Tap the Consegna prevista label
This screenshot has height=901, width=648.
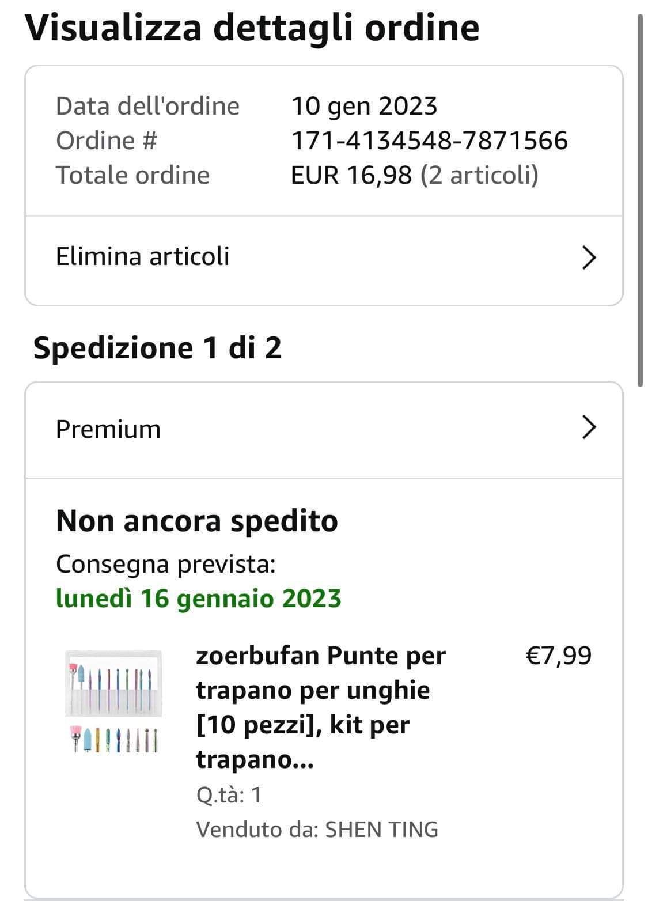coord(165,564)
